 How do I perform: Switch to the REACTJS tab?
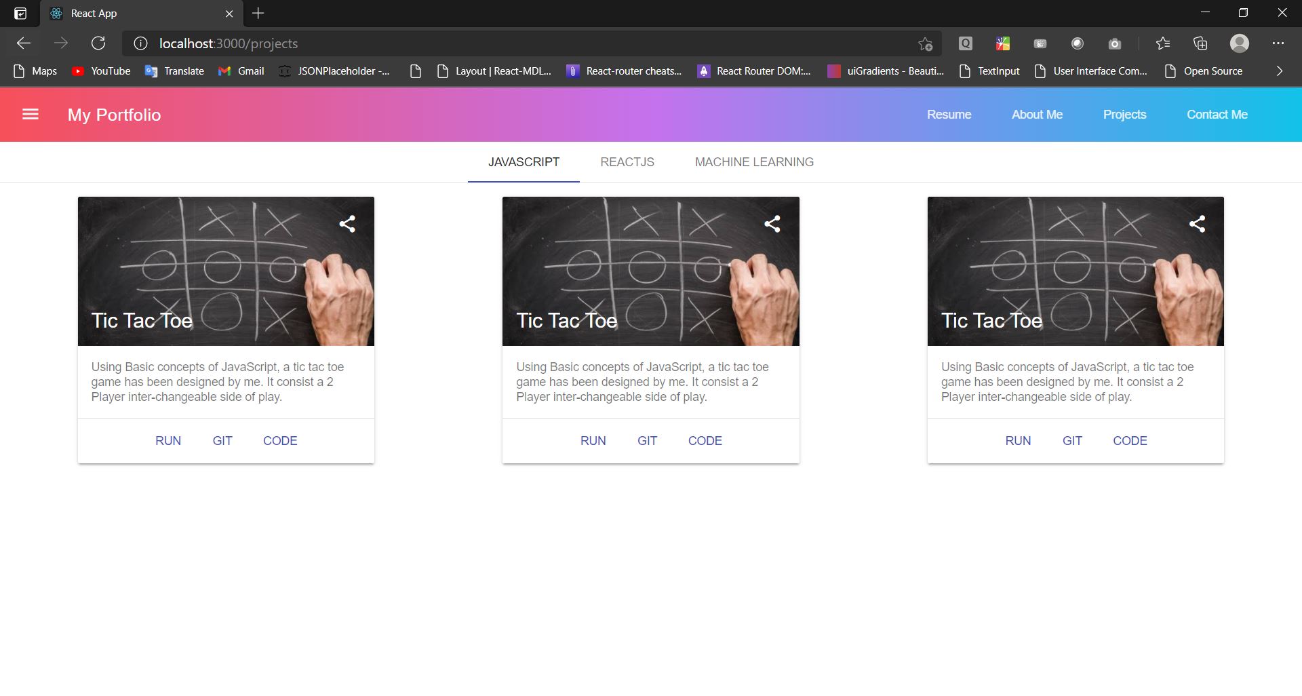[627, 161]
